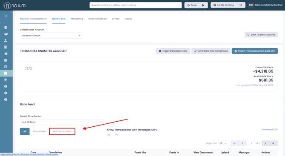Click the View Documents column header

pos(203,153)
